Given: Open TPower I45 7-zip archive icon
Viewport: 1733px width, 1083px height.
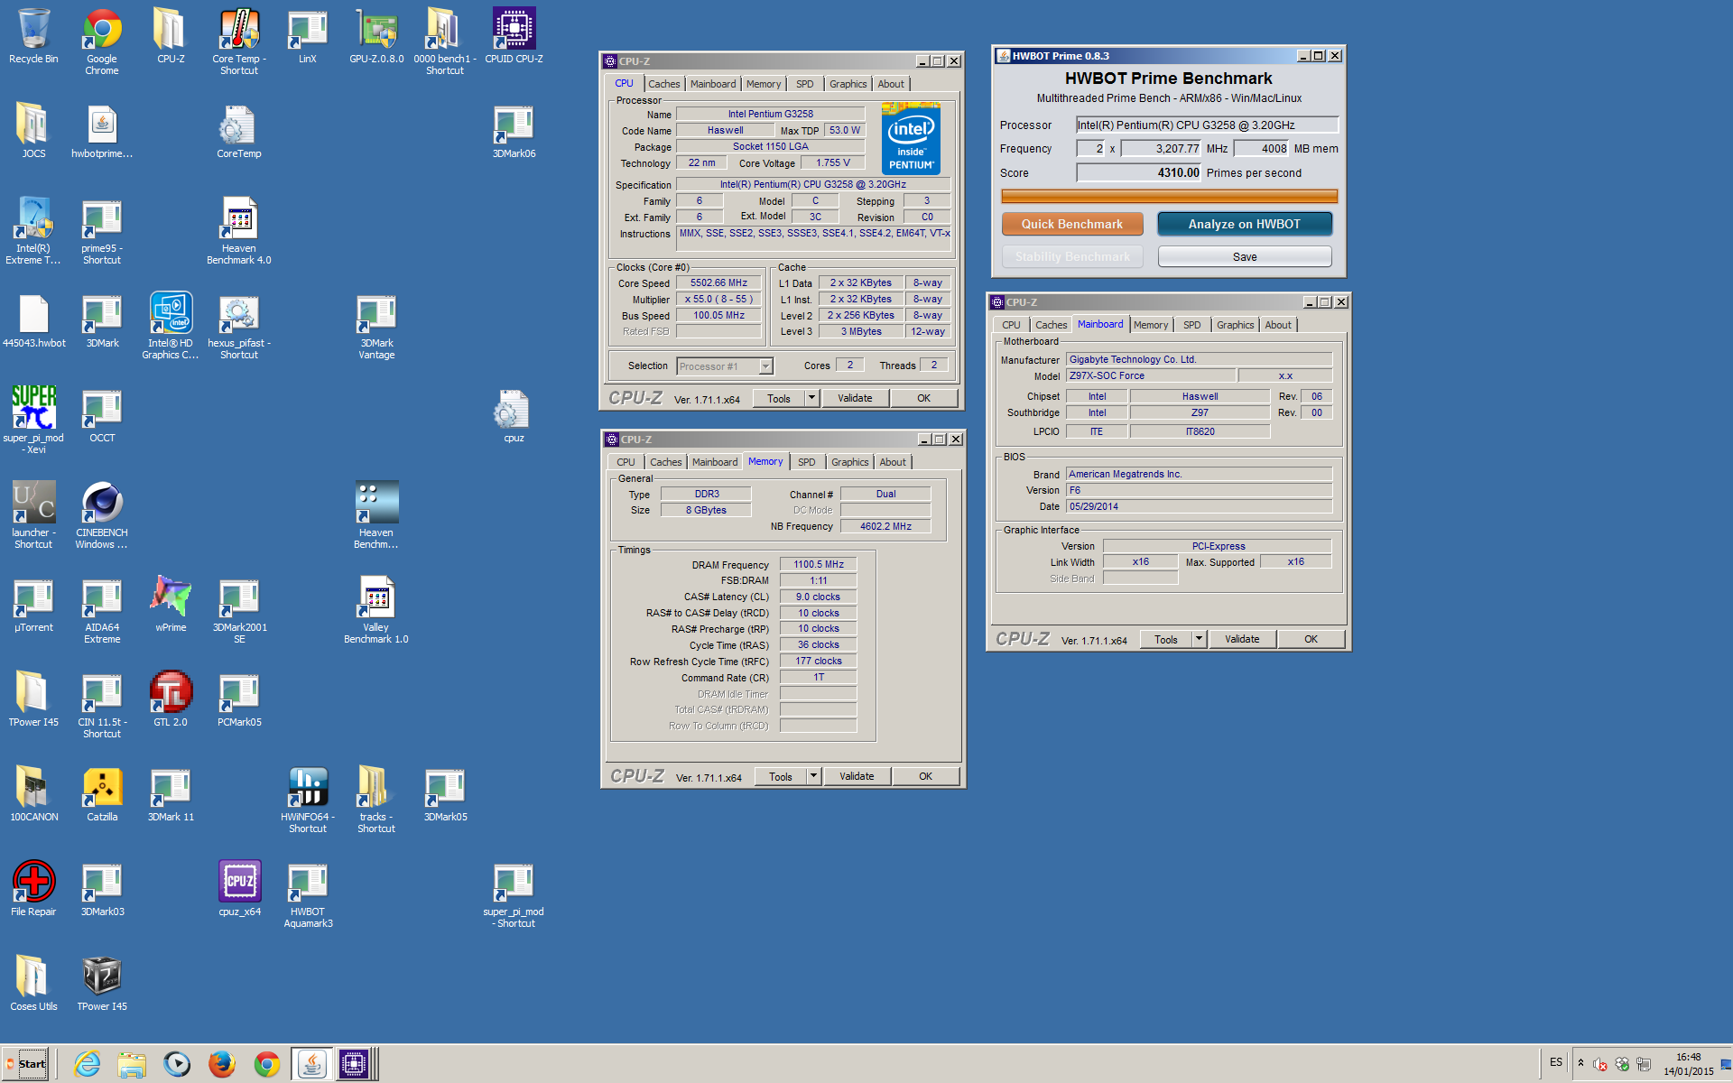Looking at the screenshot, I should (x=102, y=984).
